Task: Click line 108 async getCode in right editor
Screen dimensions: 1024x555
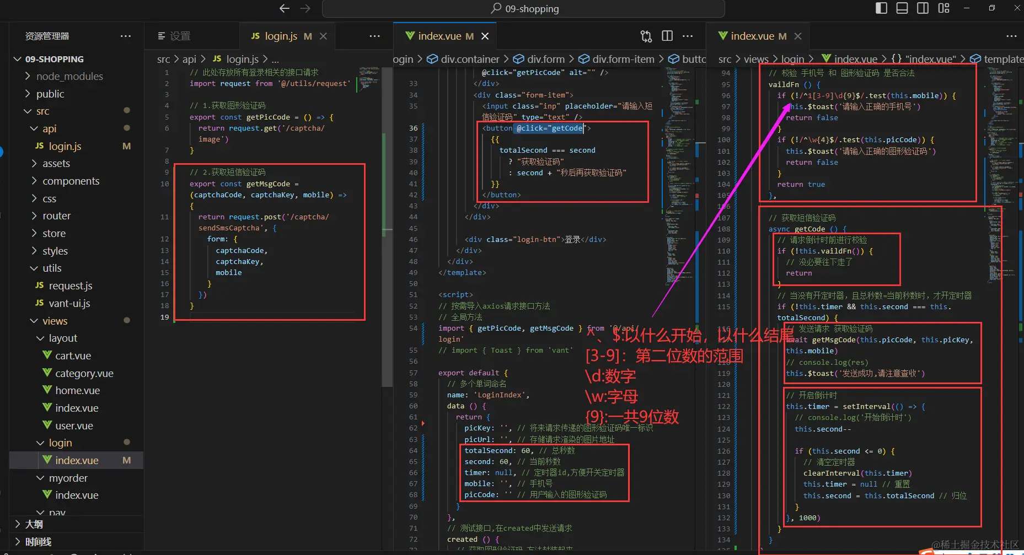Action: 807,229
